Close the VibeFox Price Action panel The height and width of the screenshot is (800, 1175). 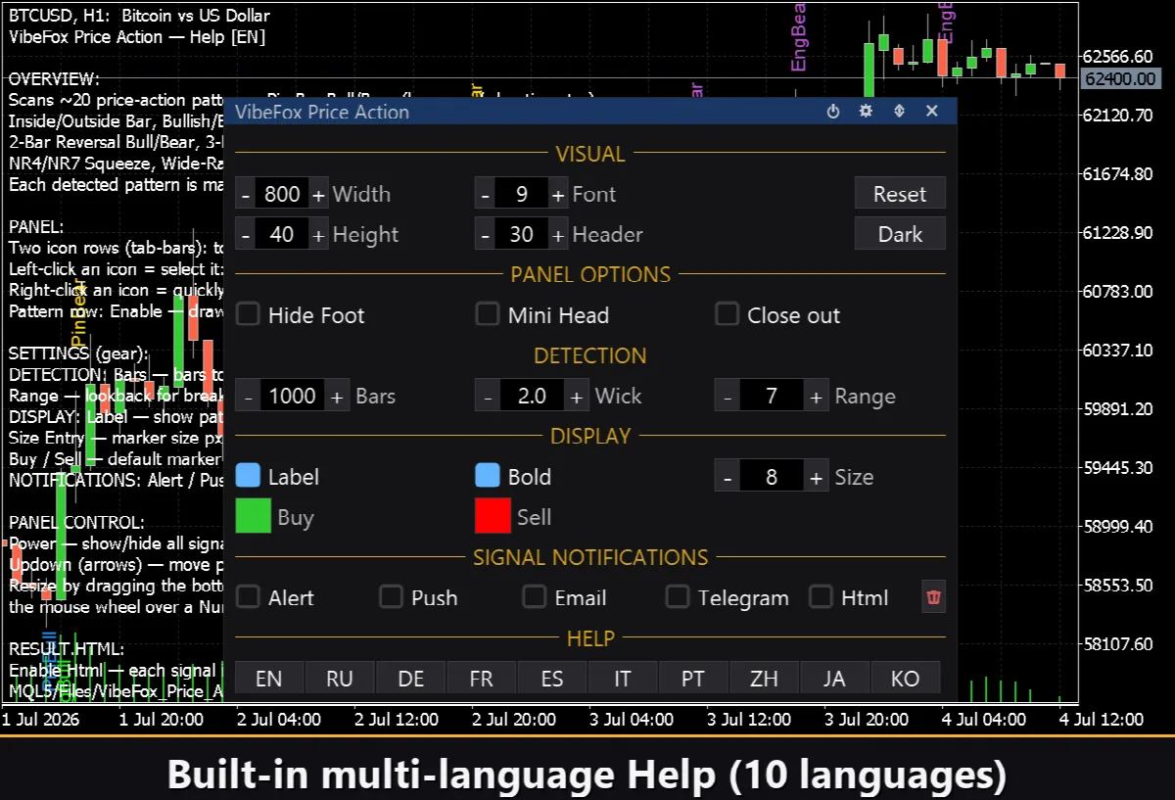[932, 112]
